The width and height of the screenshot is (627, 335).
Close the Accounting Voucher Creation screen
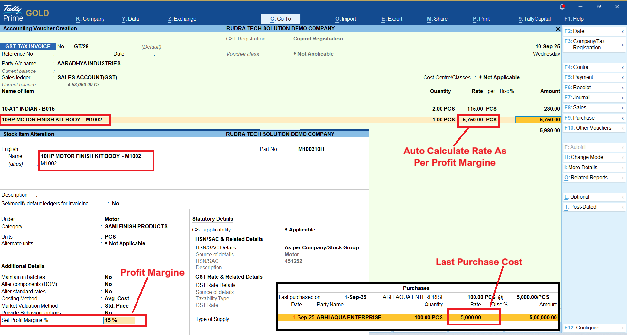point(558,29)
